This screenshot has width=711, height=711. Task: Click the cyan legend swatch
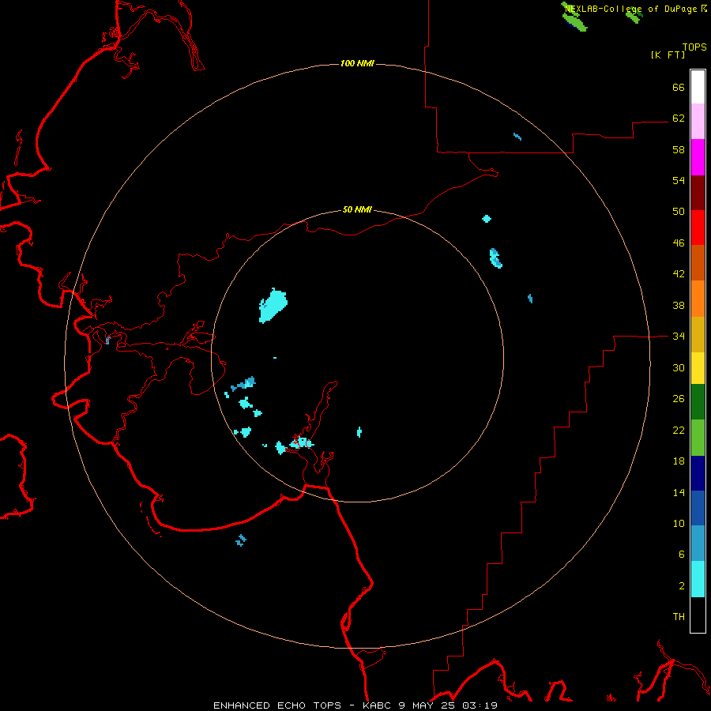pos(698,579)
